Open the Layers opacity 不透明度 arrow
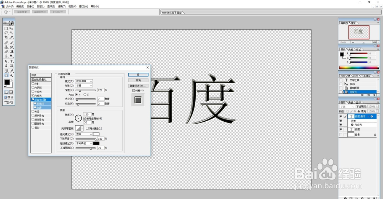This screenshot has width=383, height=199. tap(377, 106)
